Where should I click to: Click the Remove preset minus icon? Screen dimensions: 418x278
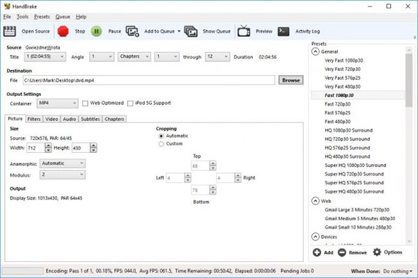point(342,252)
